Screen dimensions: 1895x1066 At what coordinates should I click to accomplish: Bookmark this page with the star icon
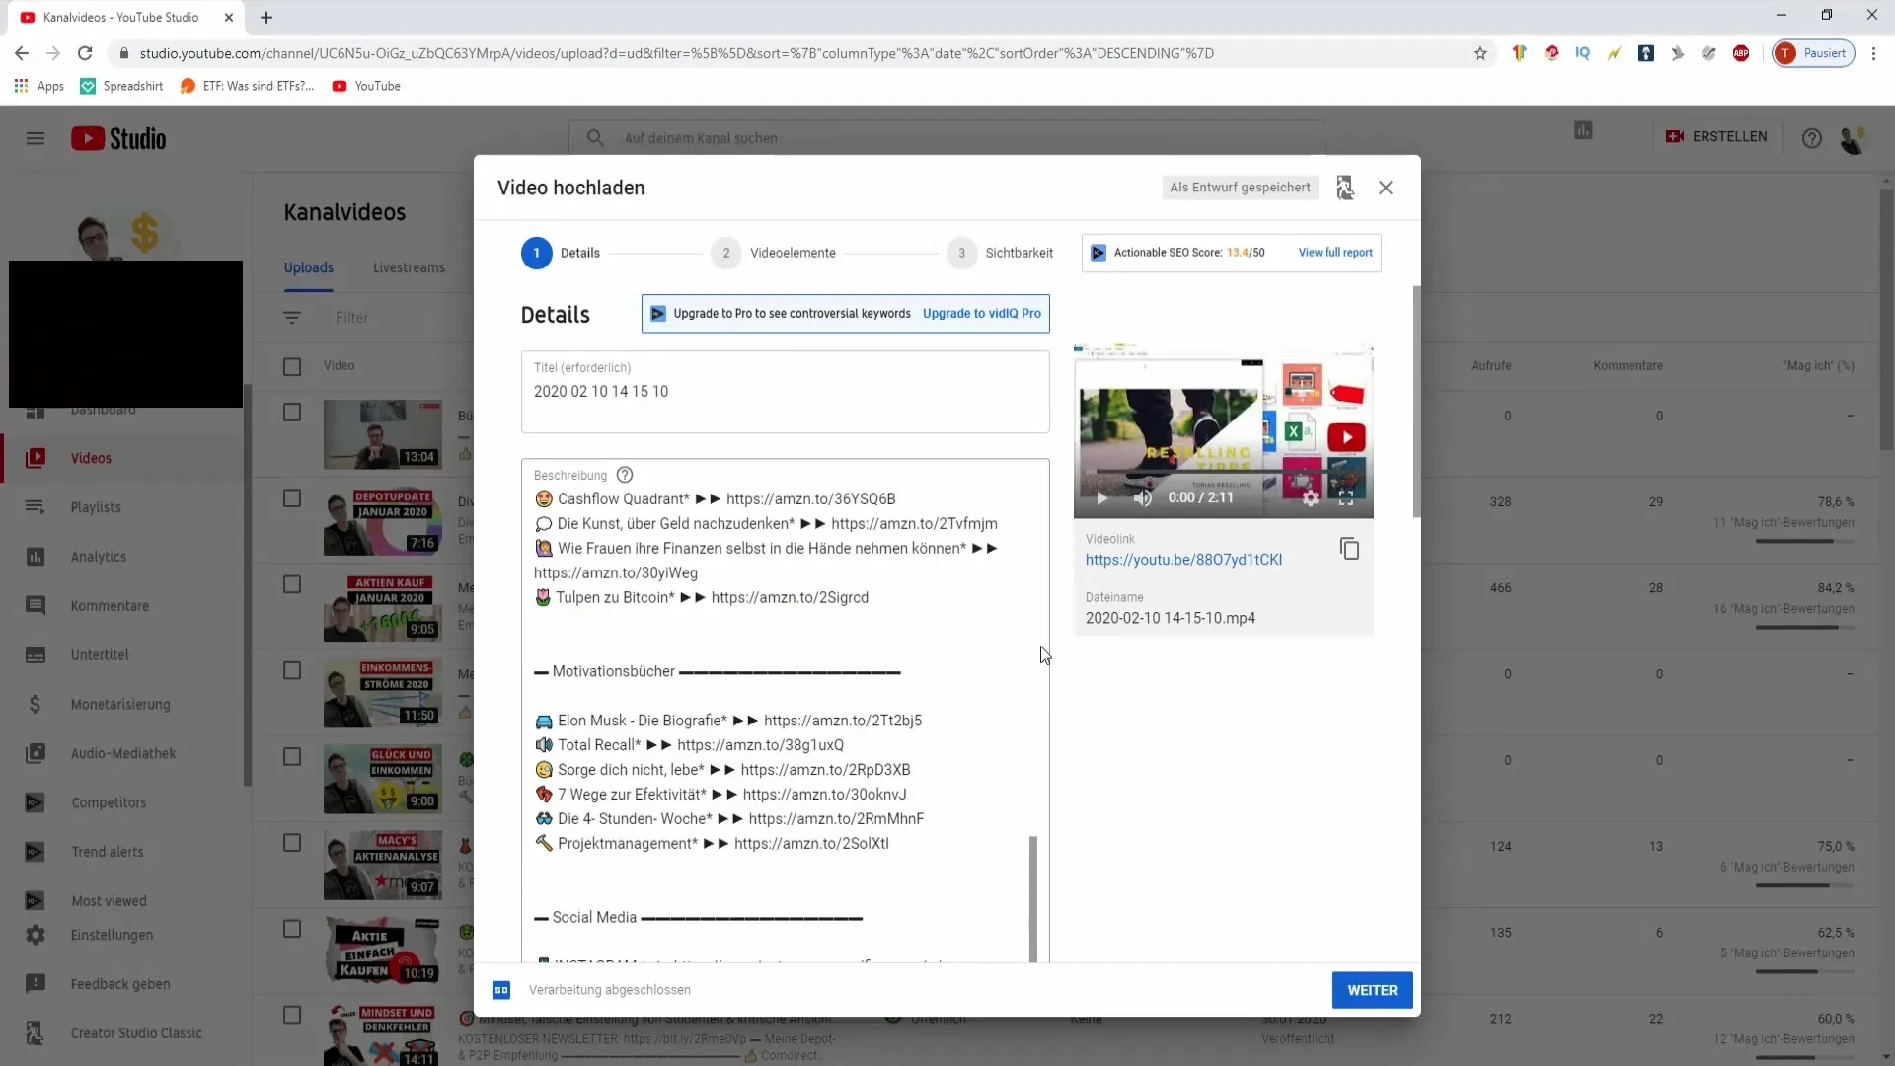click(1479, 53)
